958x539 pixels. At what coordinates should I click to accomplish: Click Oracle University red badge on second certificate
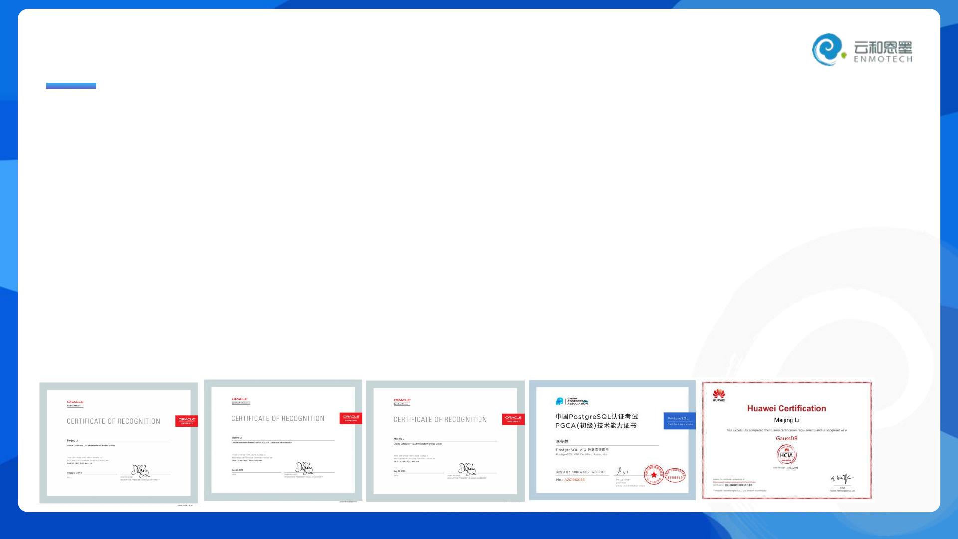351,418
